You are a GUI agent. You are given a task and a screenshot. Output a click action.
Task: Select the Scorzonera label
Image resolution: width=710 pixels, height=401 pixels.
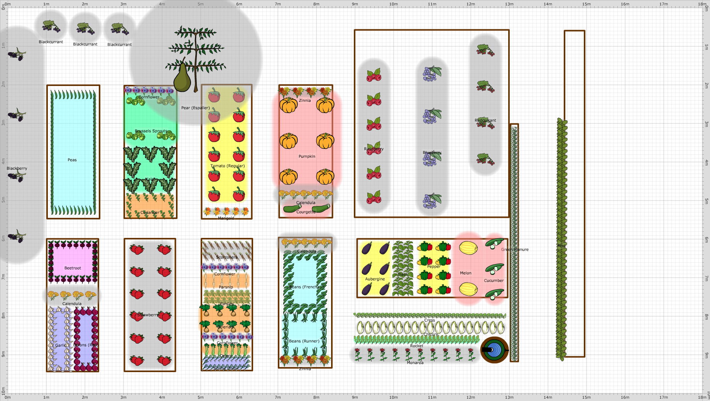click(x=227, y=257)
